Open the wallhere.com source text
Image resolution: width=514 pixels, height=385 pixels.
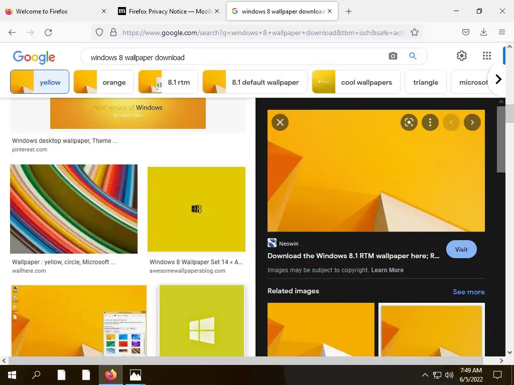pyautogui.click(x=29, y=271)
